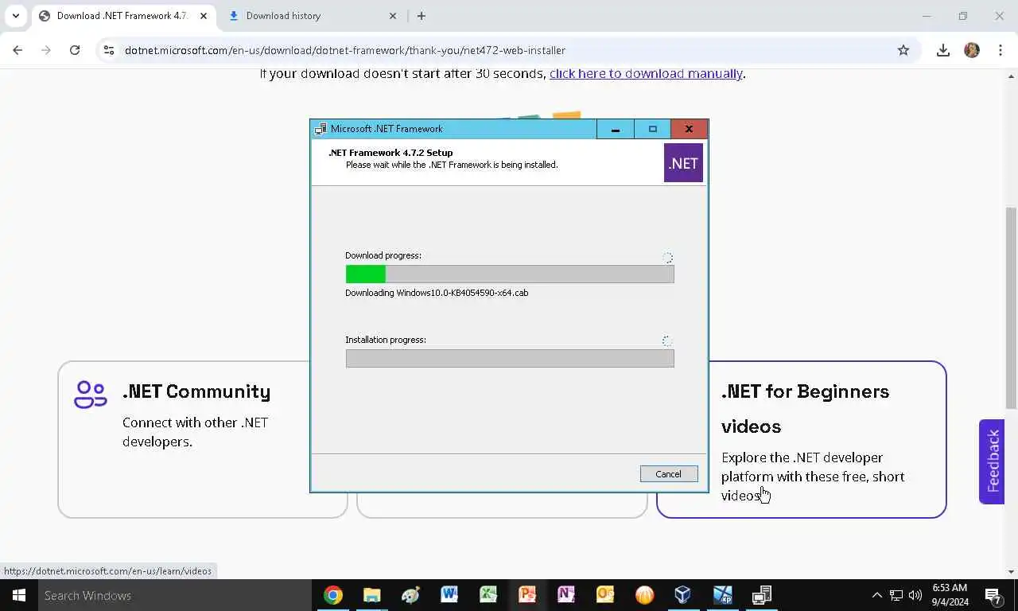Open OneNote from the taskbar
Image resolution: width=1018 pixels, height=611 pixels.
[x=566, y=595]
